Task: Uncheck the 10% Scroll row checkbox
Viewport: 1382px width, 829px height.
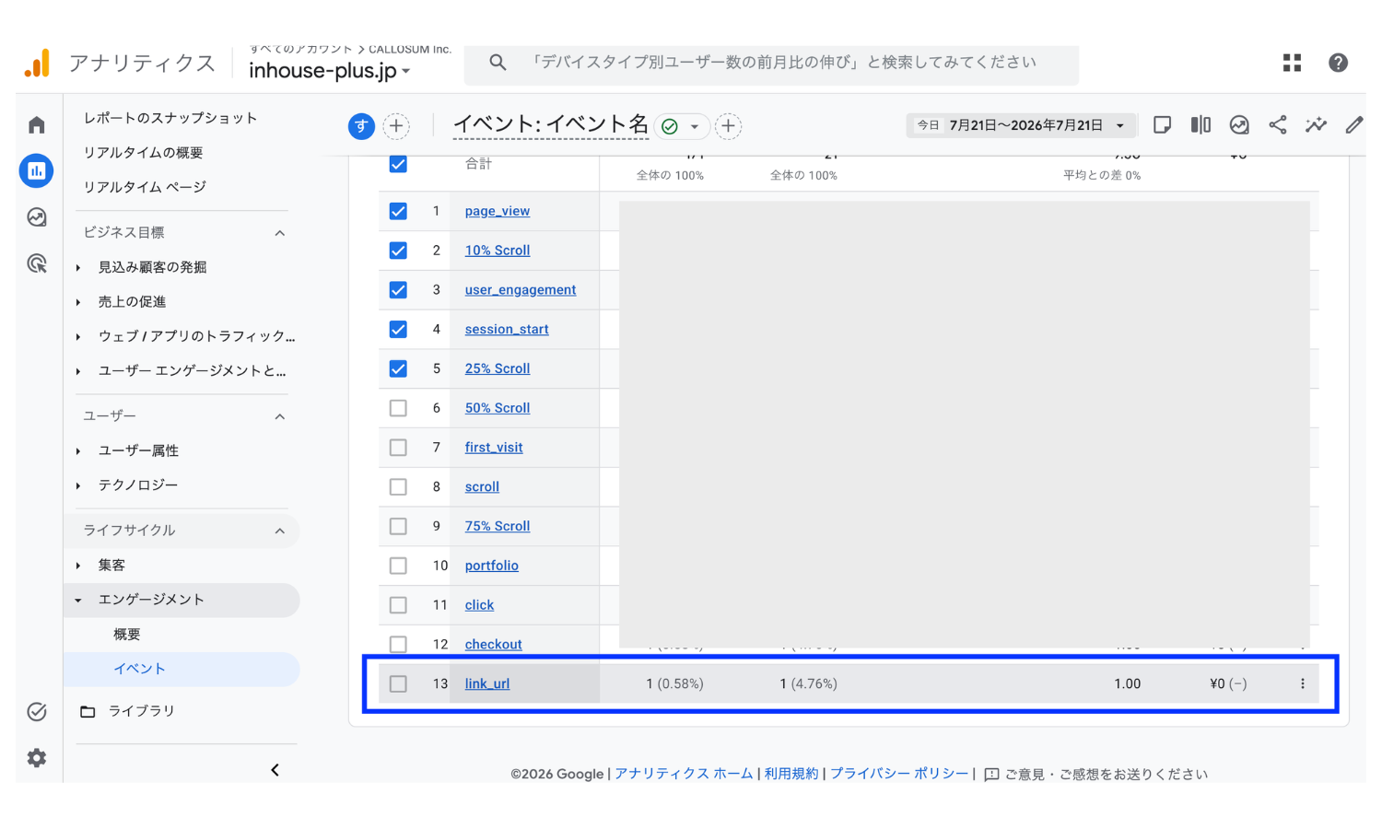Action: (398, 251)
